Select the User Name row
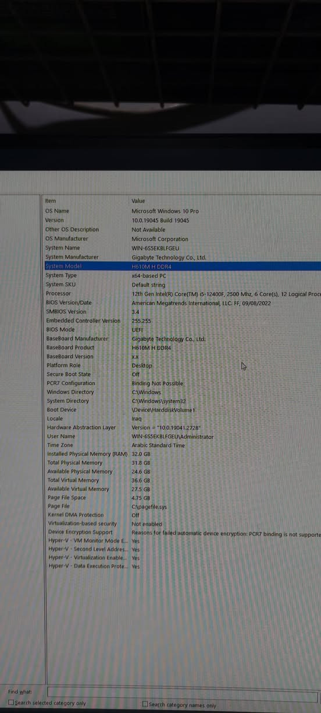This screenshot has height=713, width=321. coord(182,436)
